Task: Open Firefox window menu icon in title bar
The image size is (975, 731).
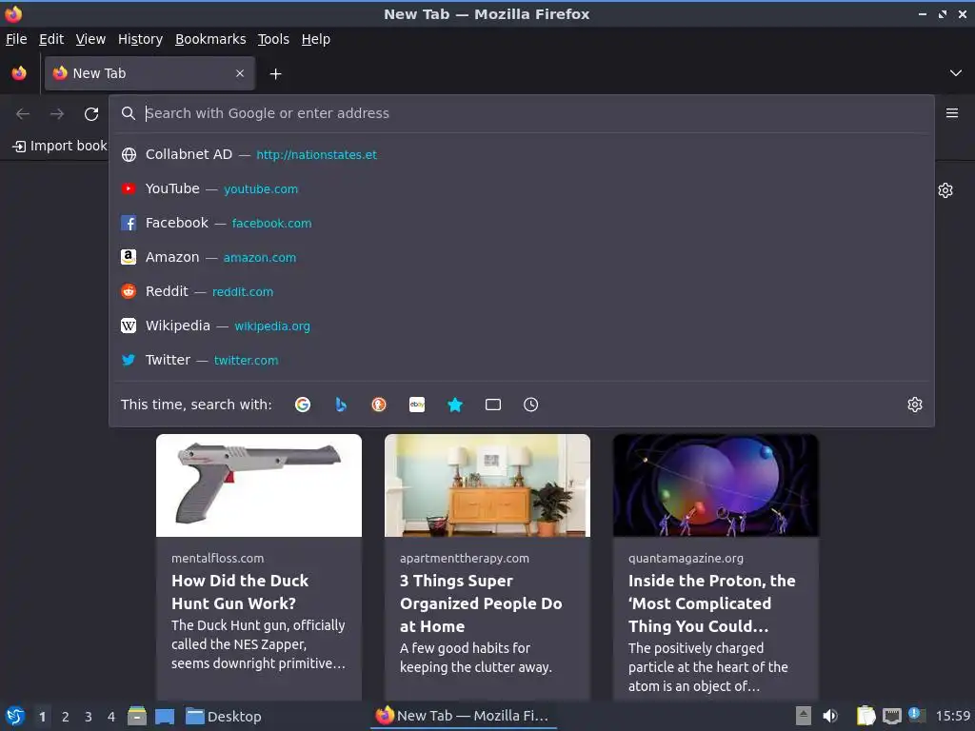Action: (13, 13)
